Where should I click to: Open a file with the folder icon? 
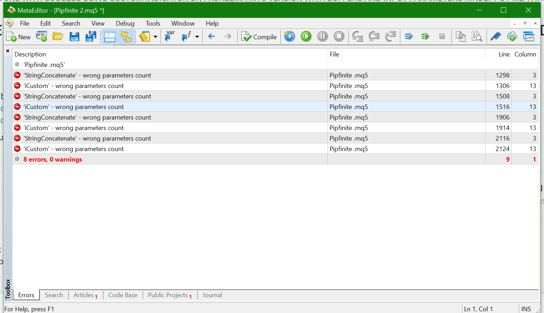click(58, 36)
